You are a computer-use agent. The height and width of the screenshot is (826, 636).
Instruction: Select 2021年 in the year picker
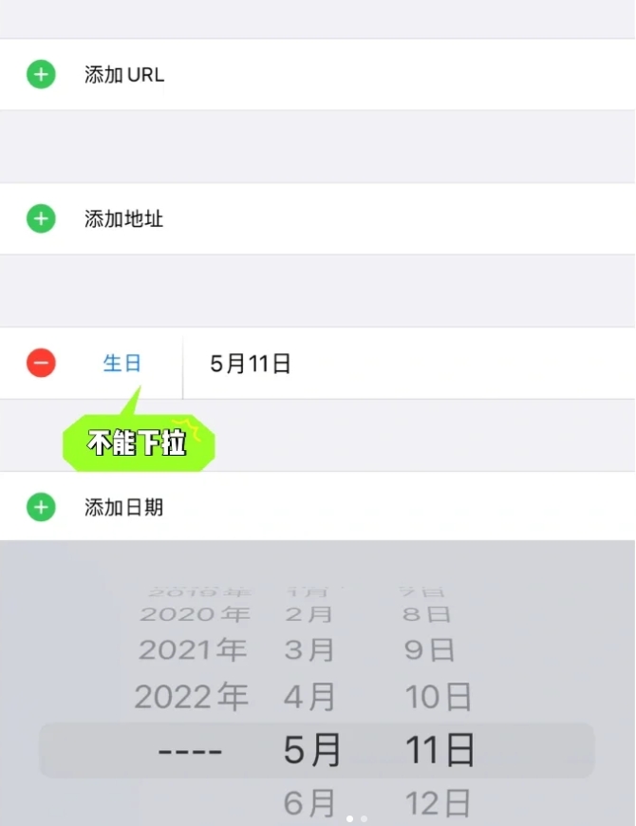[x=191, y=650]
